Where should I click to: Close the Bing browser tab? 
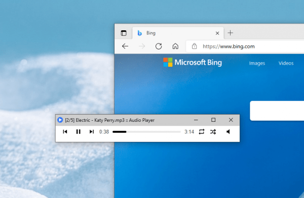click(217, 33)
